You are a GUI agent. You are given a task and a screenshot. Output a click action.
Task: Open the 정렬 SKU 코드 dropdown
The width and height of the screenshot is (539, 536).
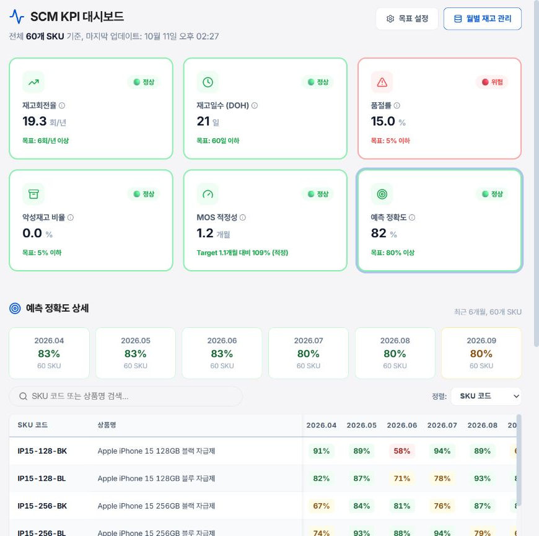(486, 396)
